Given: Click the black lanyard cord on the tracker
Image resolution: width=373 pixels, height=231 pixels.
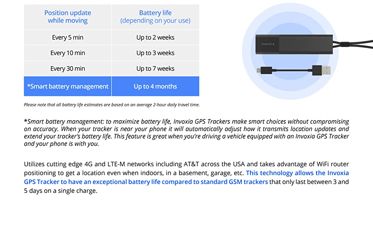Looking at the screenshot, I should pyautogui.click(x=354, y=43).
